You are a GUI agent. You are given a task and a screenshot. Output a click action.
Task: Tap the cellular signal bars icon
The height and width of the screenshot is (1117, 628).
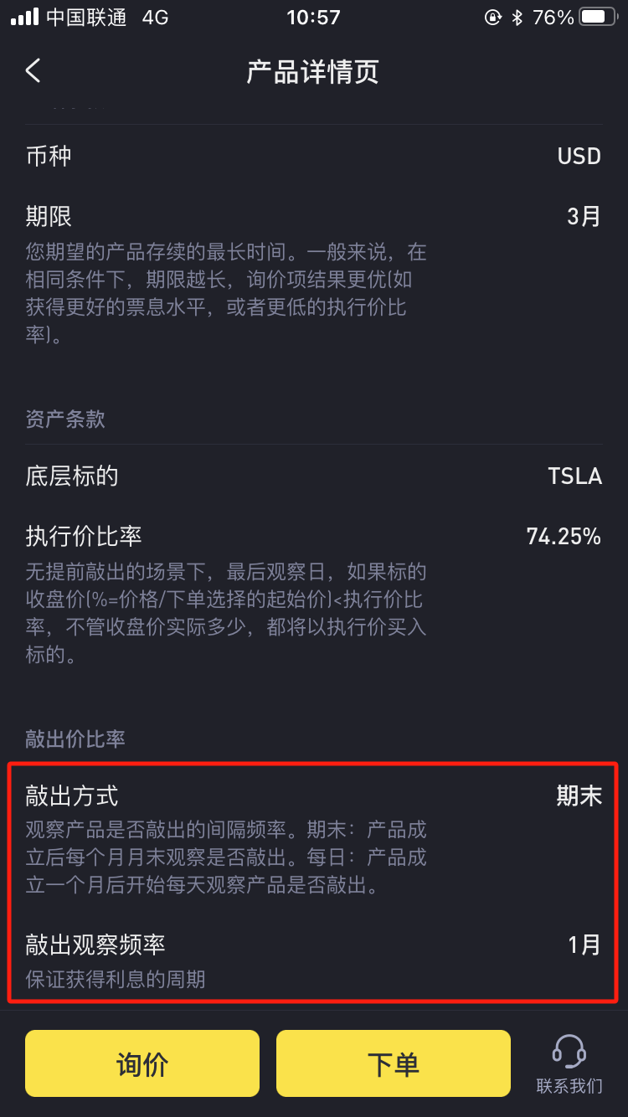tap(24, 17)
